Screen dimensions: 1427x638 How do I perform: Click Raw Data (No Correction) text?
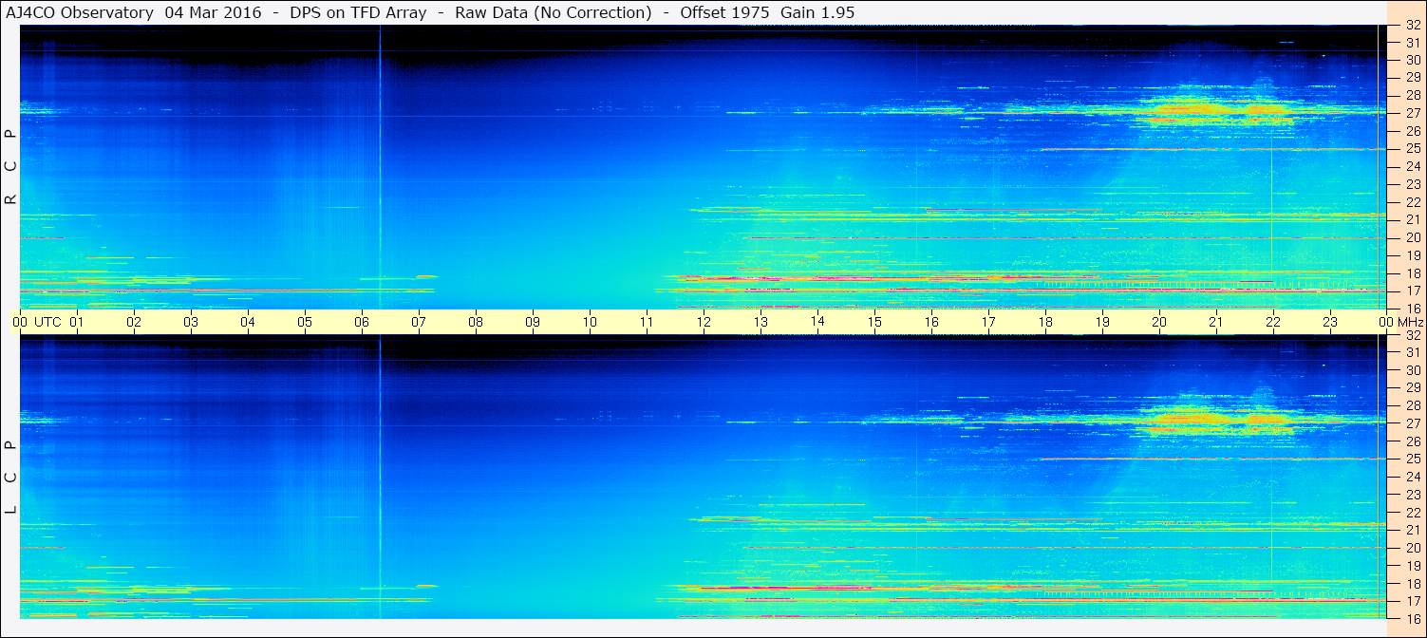pyautogui.click(x=554, y=12)
